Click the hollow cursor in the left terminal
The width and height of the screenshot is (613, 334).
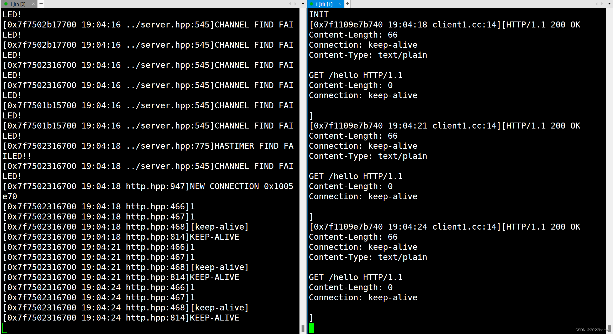coord(5,328)
